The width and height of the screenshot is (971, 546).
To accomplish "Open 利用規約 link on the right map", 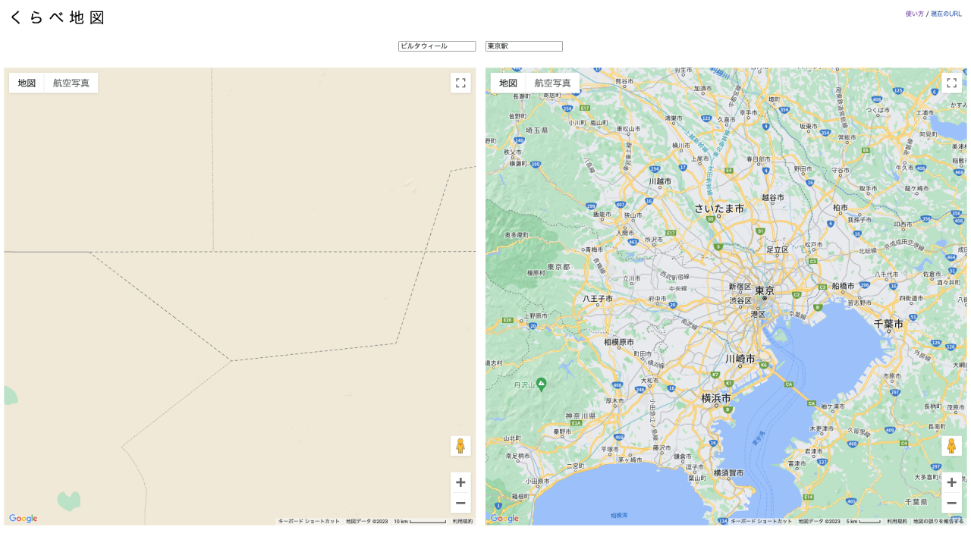I will [x=897, y=521].
